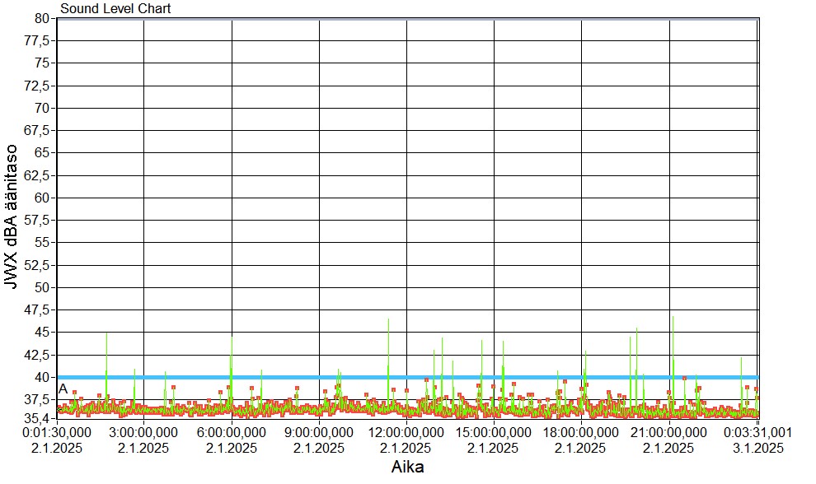Screen dimensions: 816x484
Task: Click the "Sound Level Chart" title
Action: pos(115,8)
